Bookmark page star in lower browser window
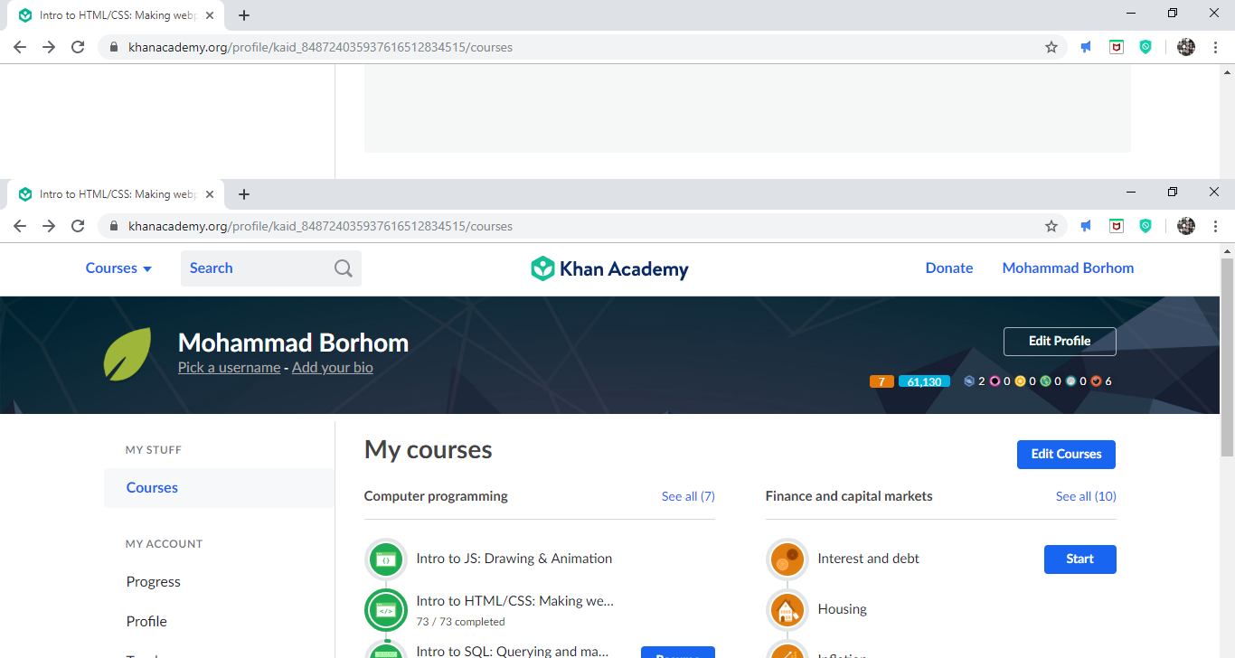This screenshot has width=1235, height=658. pyautogui.click(x=1051, y=226)
